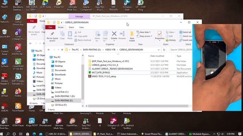
Task: Switch to the Home ribbon tab
Action: [x=61, y=27]
